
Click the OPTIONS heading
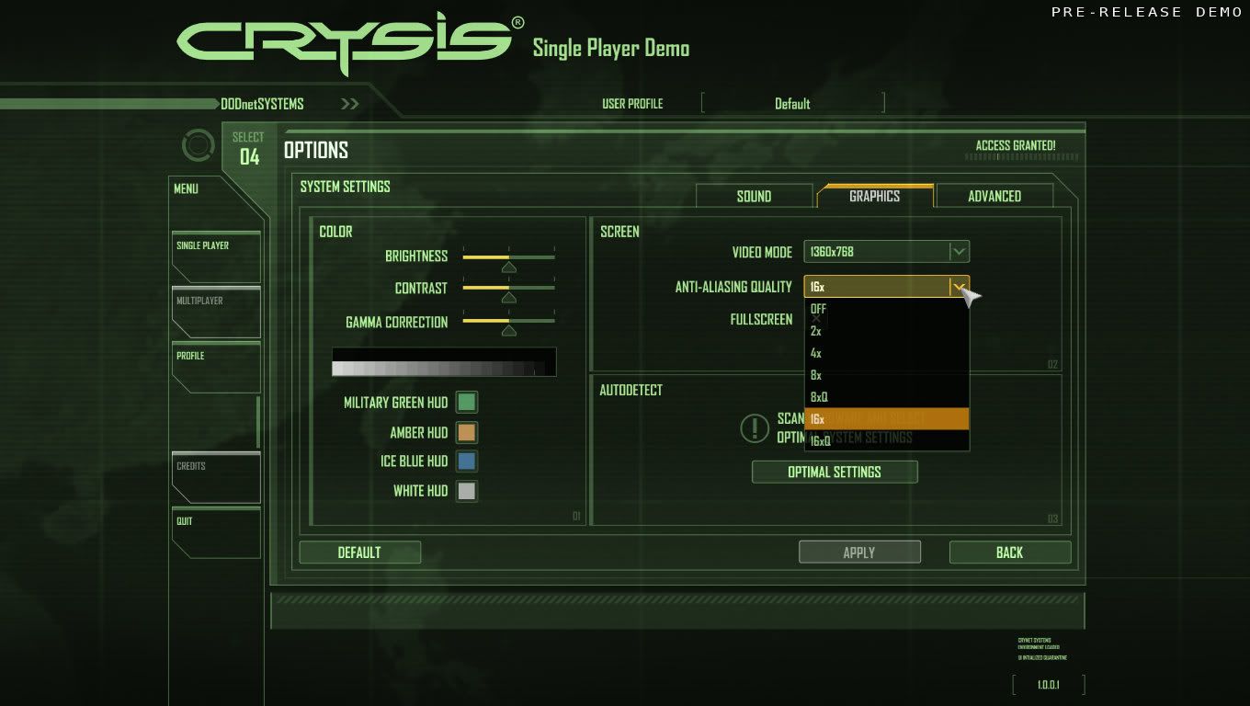click(316, 150)
